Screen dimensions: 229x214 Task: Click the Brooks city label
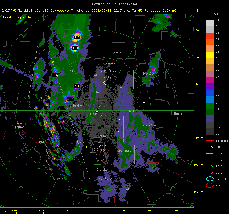point(181,178)
